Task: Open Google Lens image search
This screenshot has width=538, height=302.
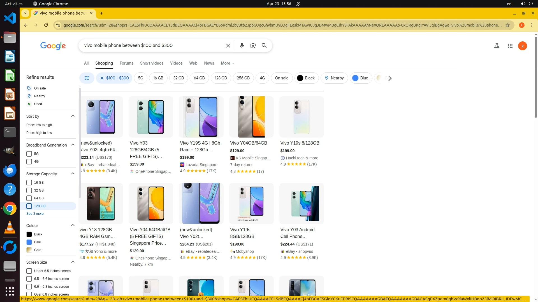Action: pos(253,46)
